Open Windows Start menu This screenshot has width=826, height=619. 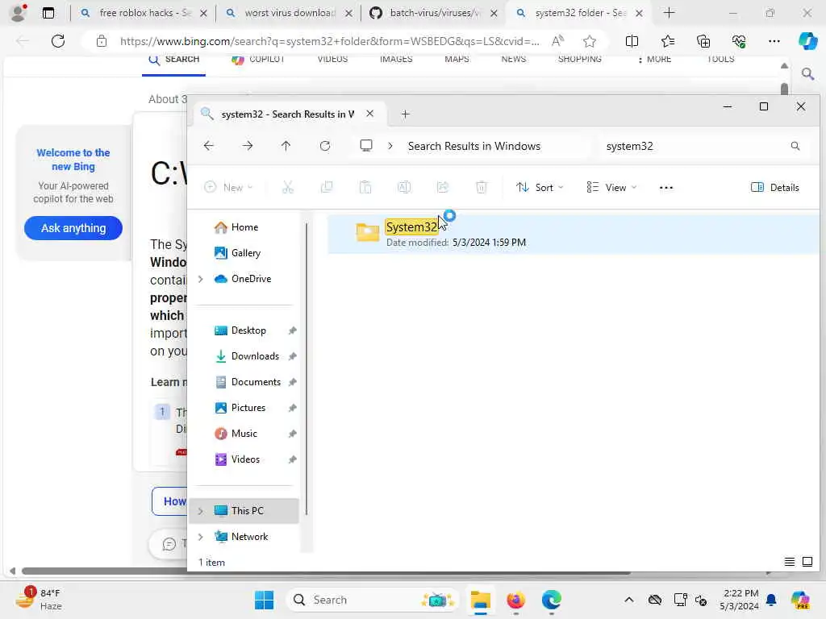click(264, 600)
